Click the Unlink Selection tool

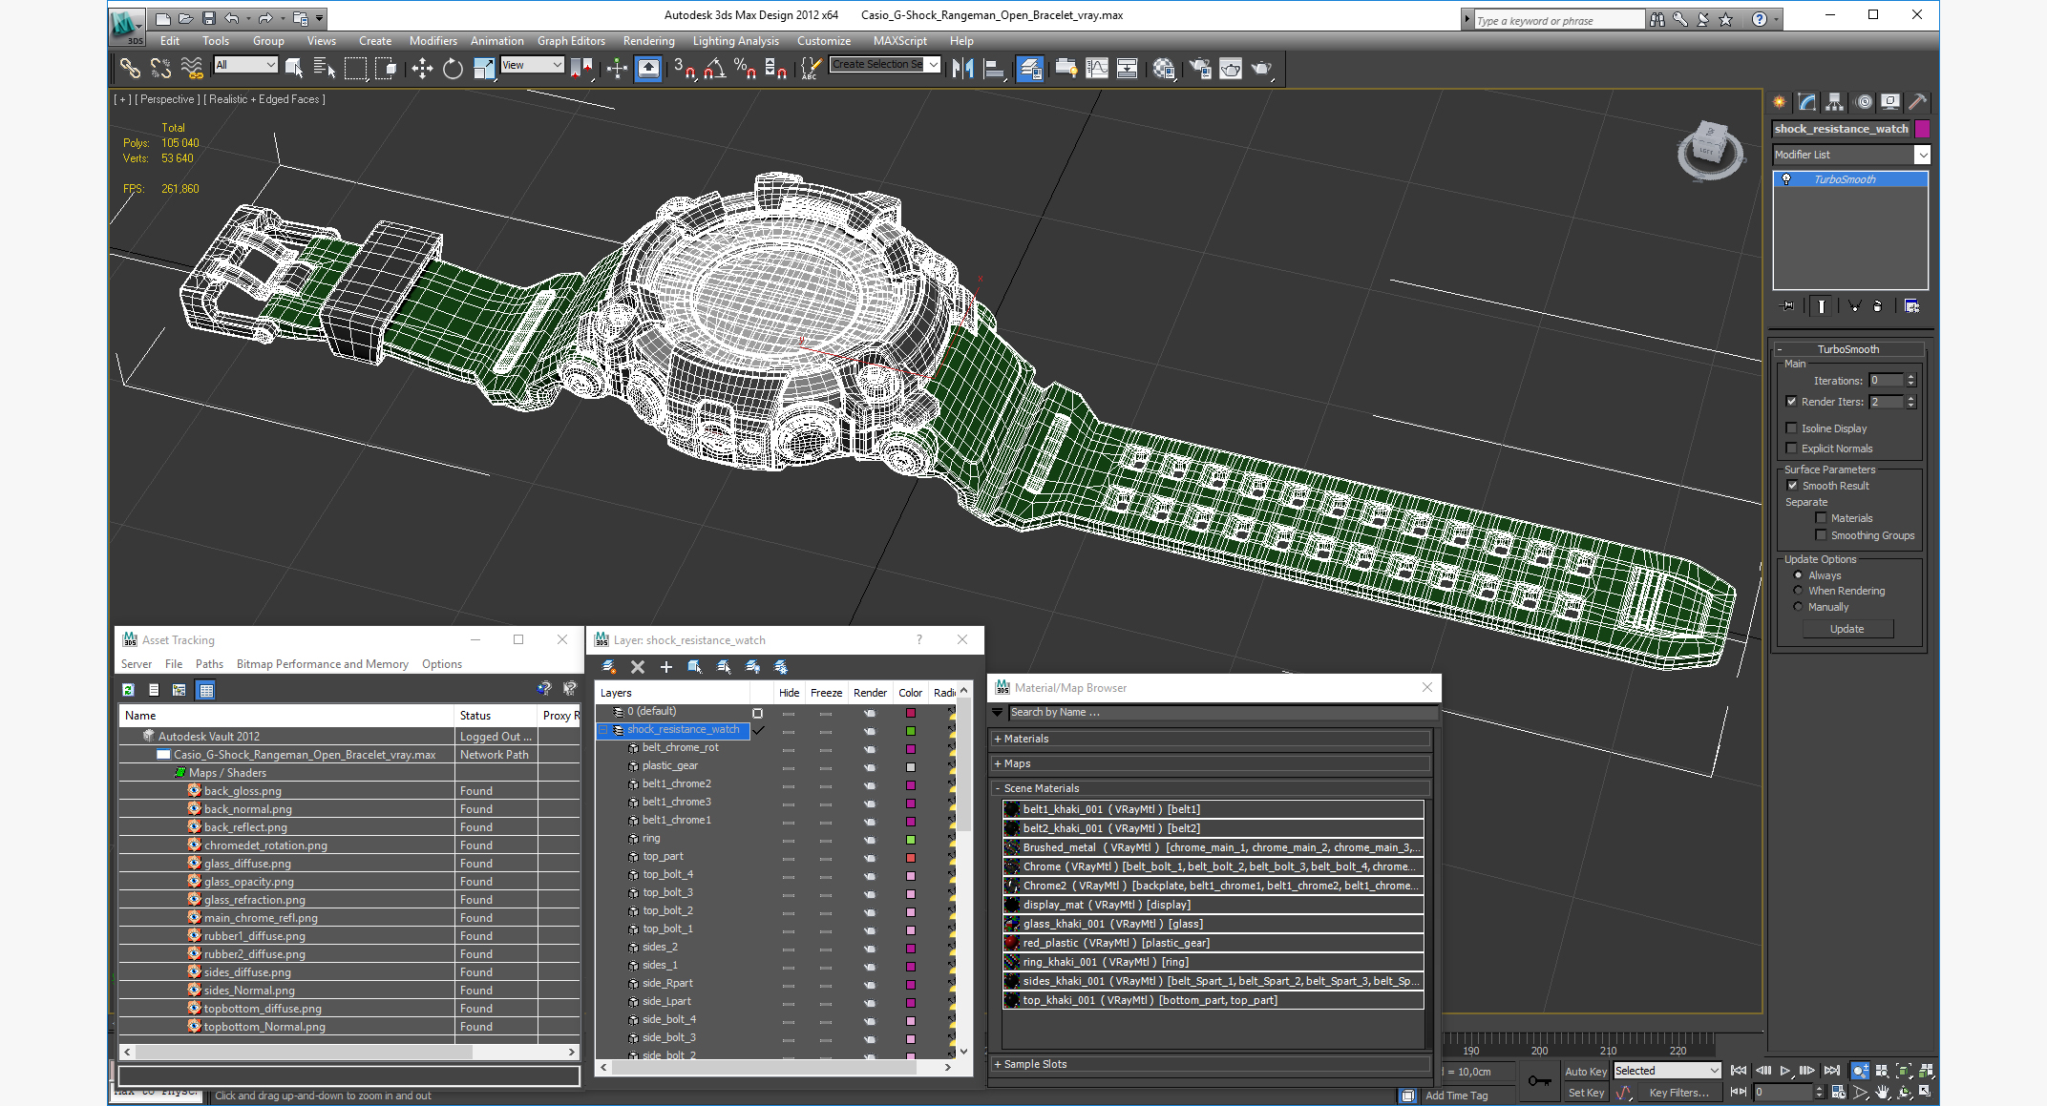coord(160,68)
